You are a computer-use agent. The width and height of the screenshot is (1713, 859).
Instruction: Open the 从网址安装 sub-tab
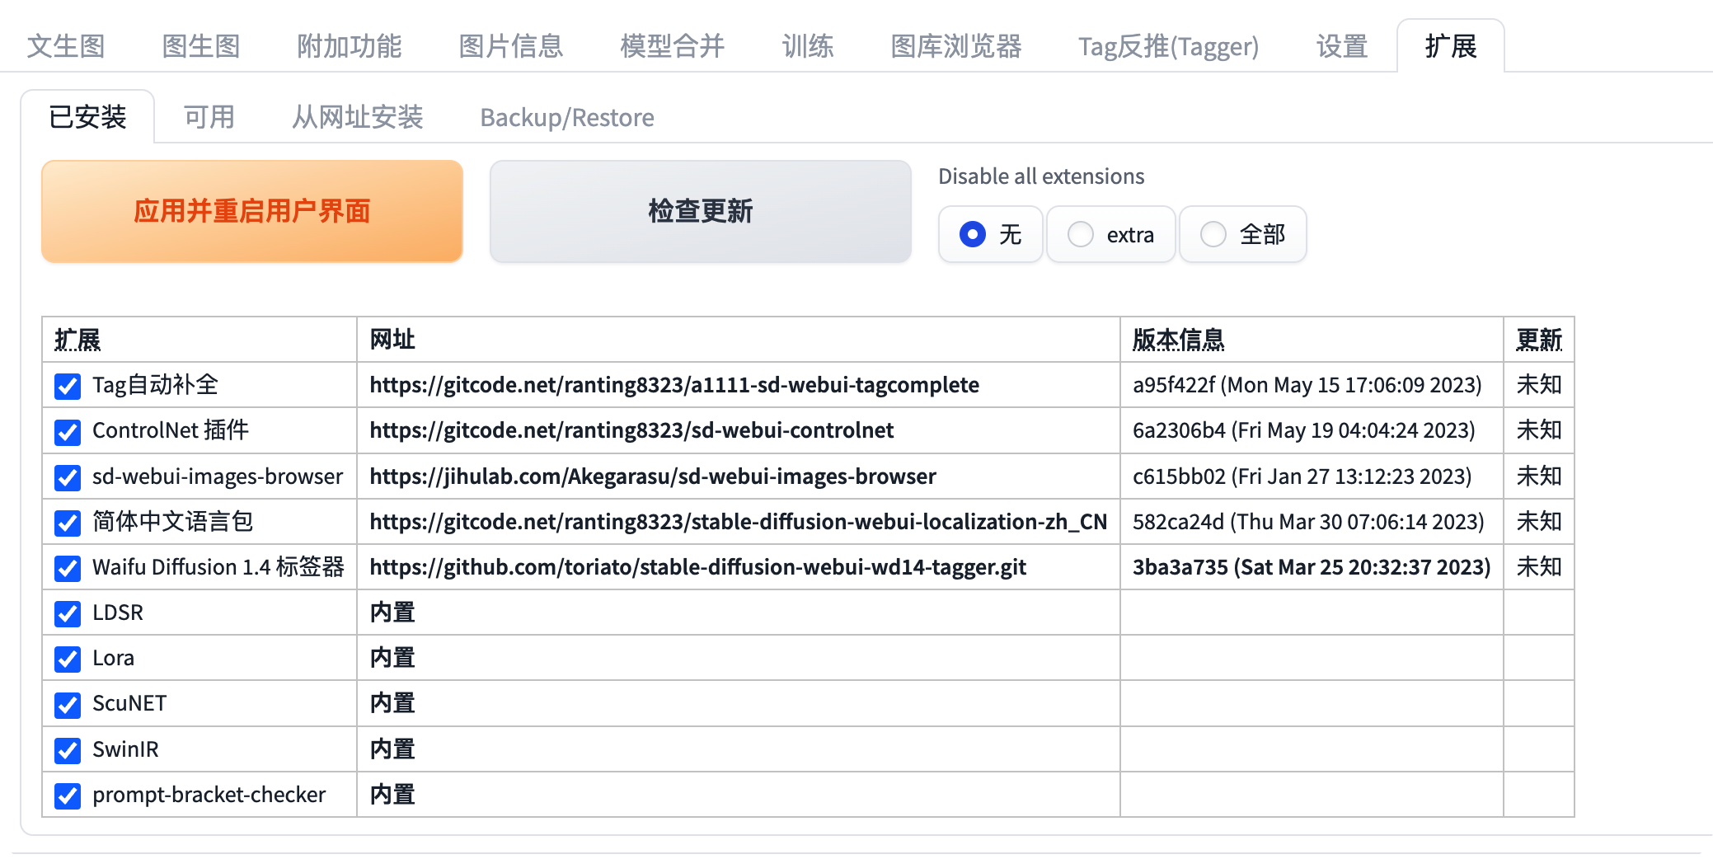point(358,117)
